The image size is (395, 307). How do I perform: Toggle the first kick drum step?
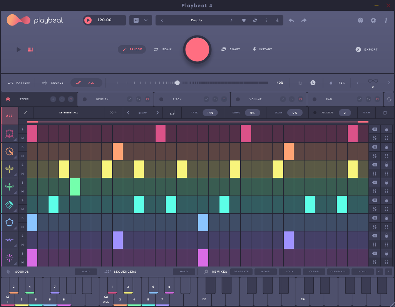tap(32, 133)
